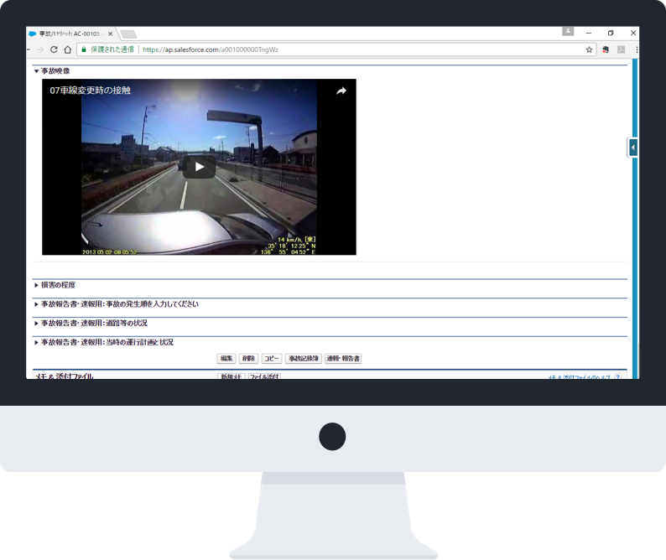Open the collapsed sidebar arrow handle
Screen dimensions: 666x560
tap(633, 148)
